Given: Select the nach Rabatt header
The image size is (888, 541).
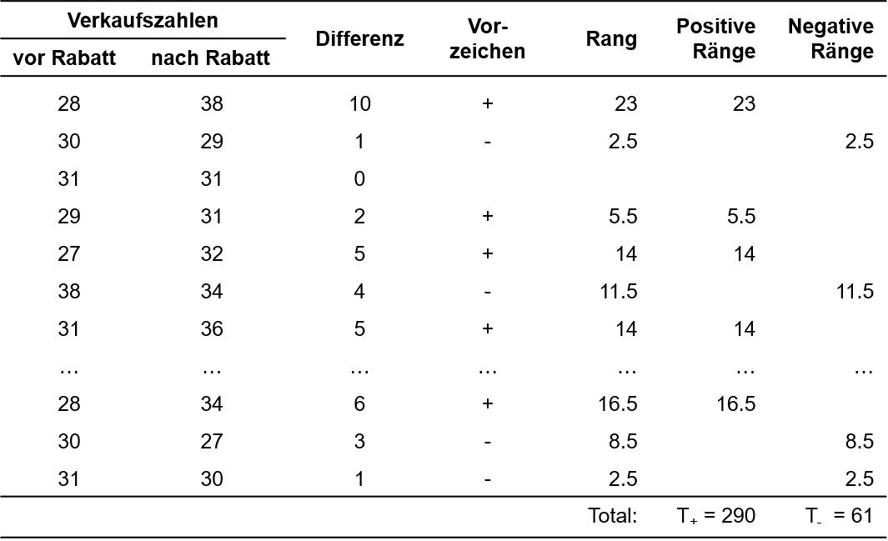Looking at the screenshot, I should click(211, 58).
